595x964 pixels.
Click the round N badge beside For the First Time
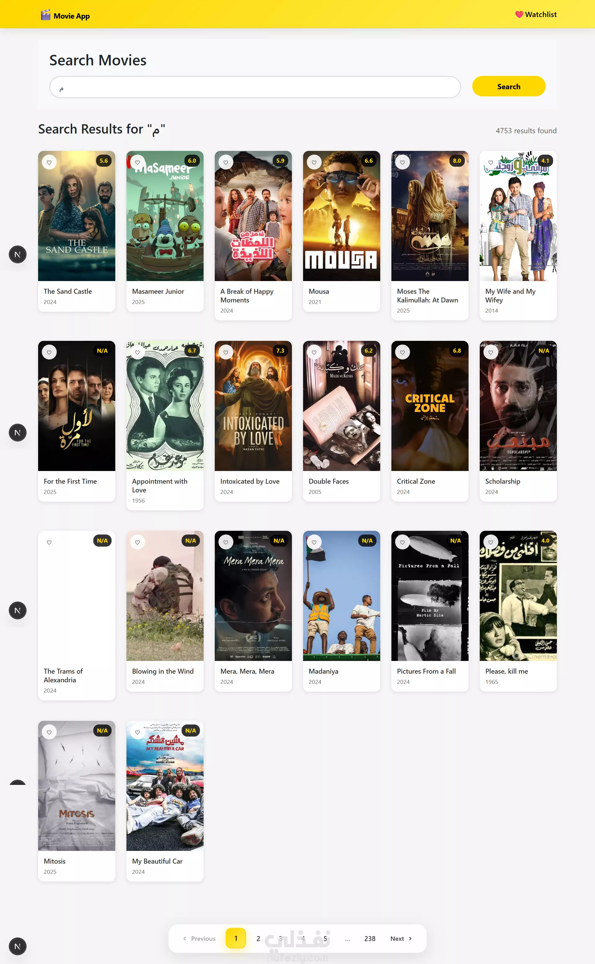point(18,433)
